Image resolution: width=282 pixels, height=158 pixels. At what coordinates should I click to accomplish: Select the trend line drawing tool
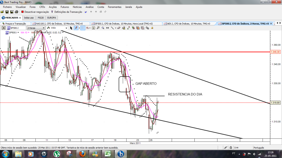pyautogui.click(x=112, y=28)
